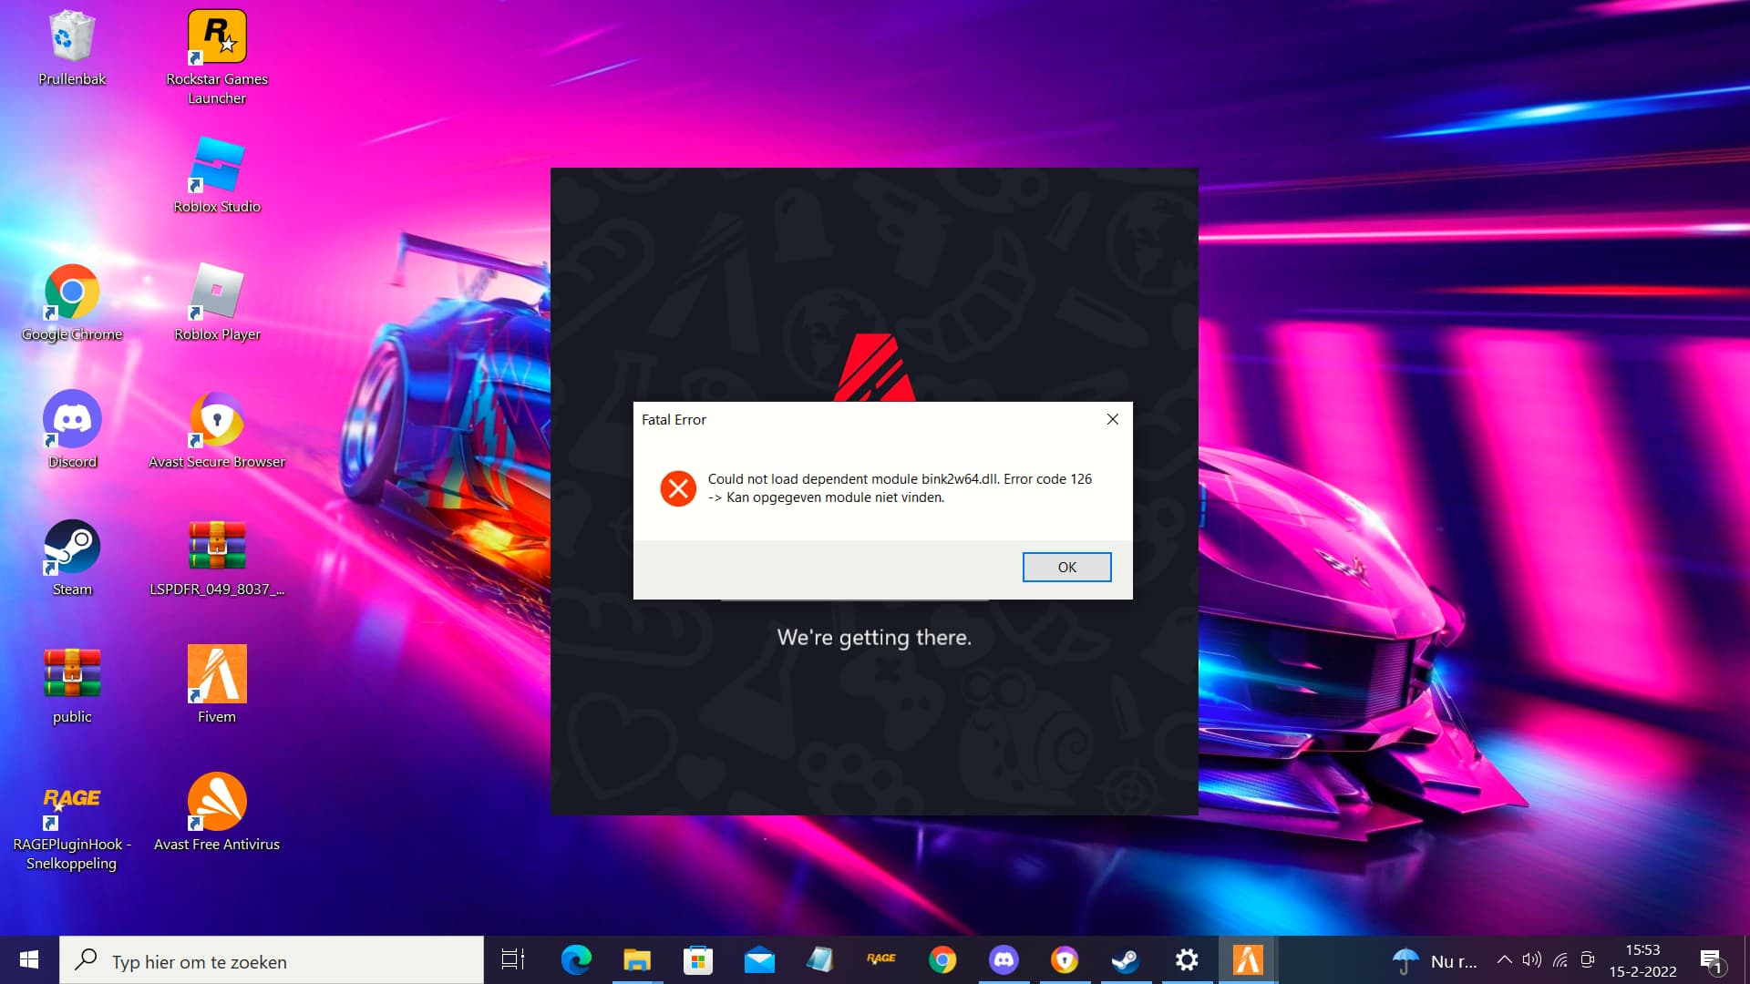Screen dimensions: 1750x984
Task: Open the tilted notebook app in the taskbar
Action: tap(820, 960)
